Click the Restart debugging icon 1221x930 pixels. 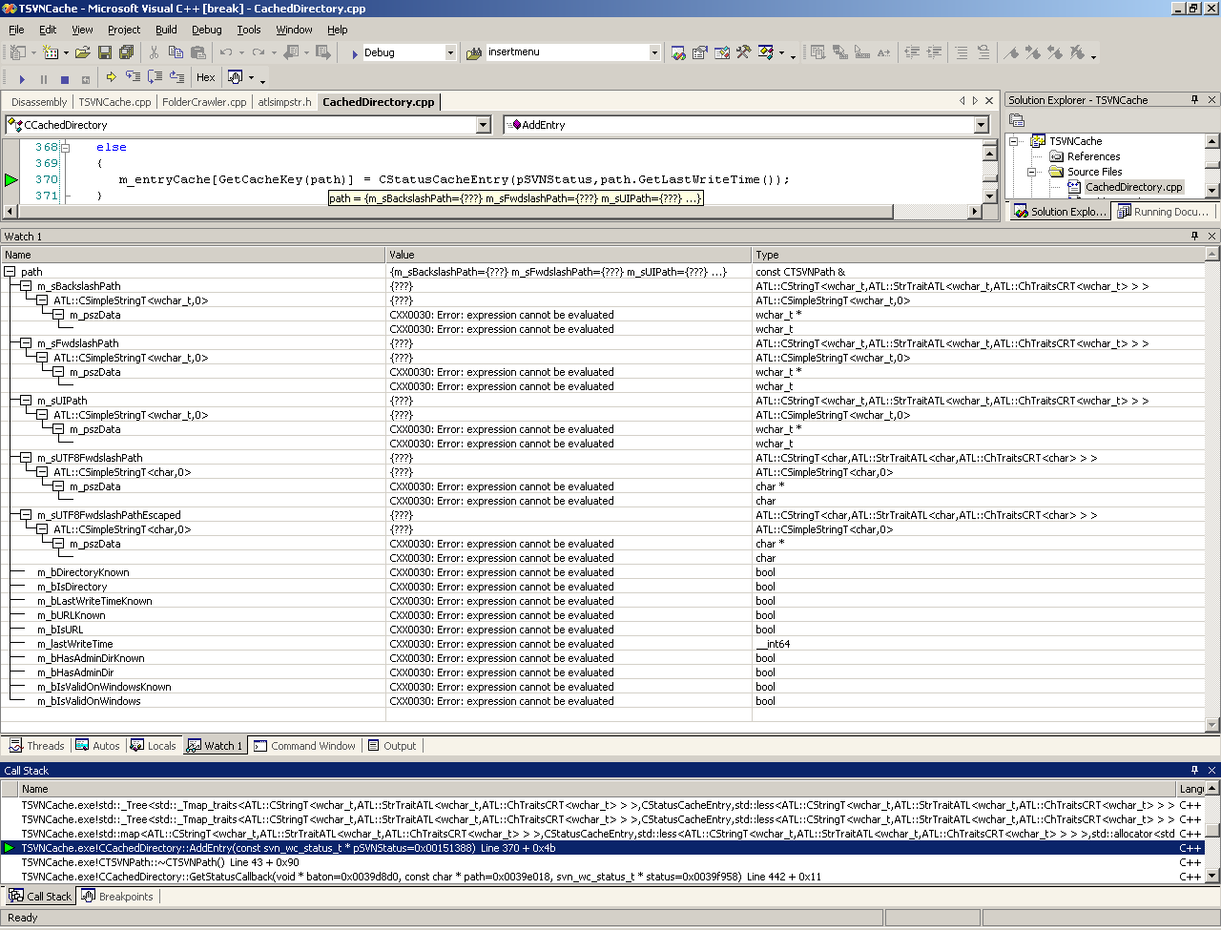(x=86, y=78)
